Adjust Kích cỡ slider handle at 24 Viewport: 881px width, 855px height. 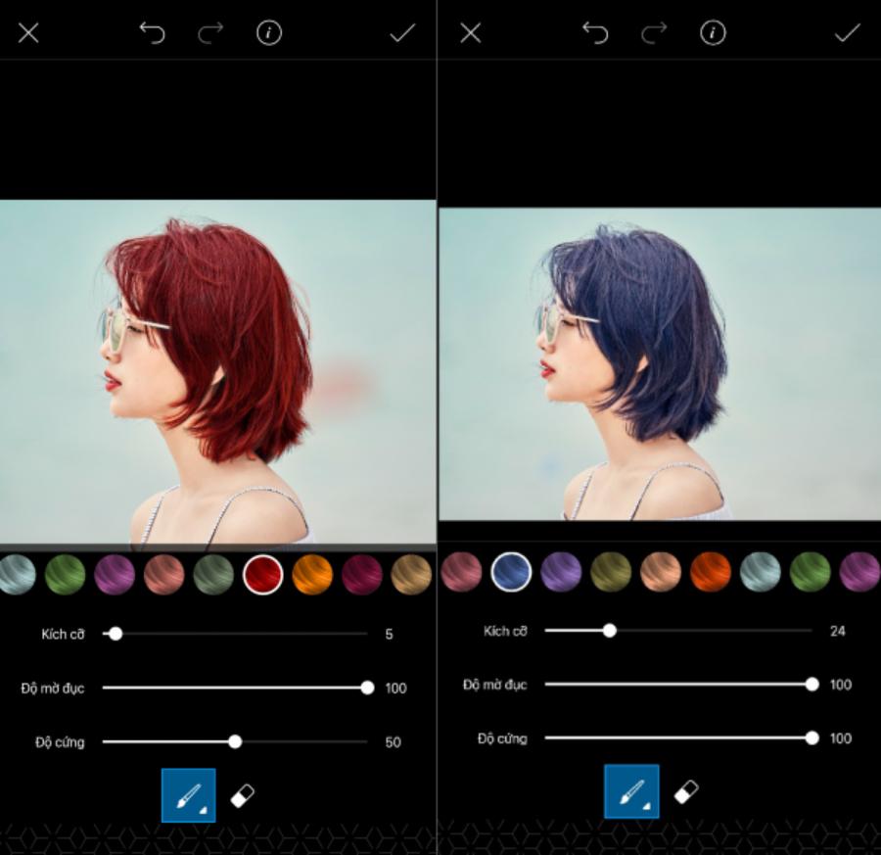pyautogui.click(x=610, y=631)
